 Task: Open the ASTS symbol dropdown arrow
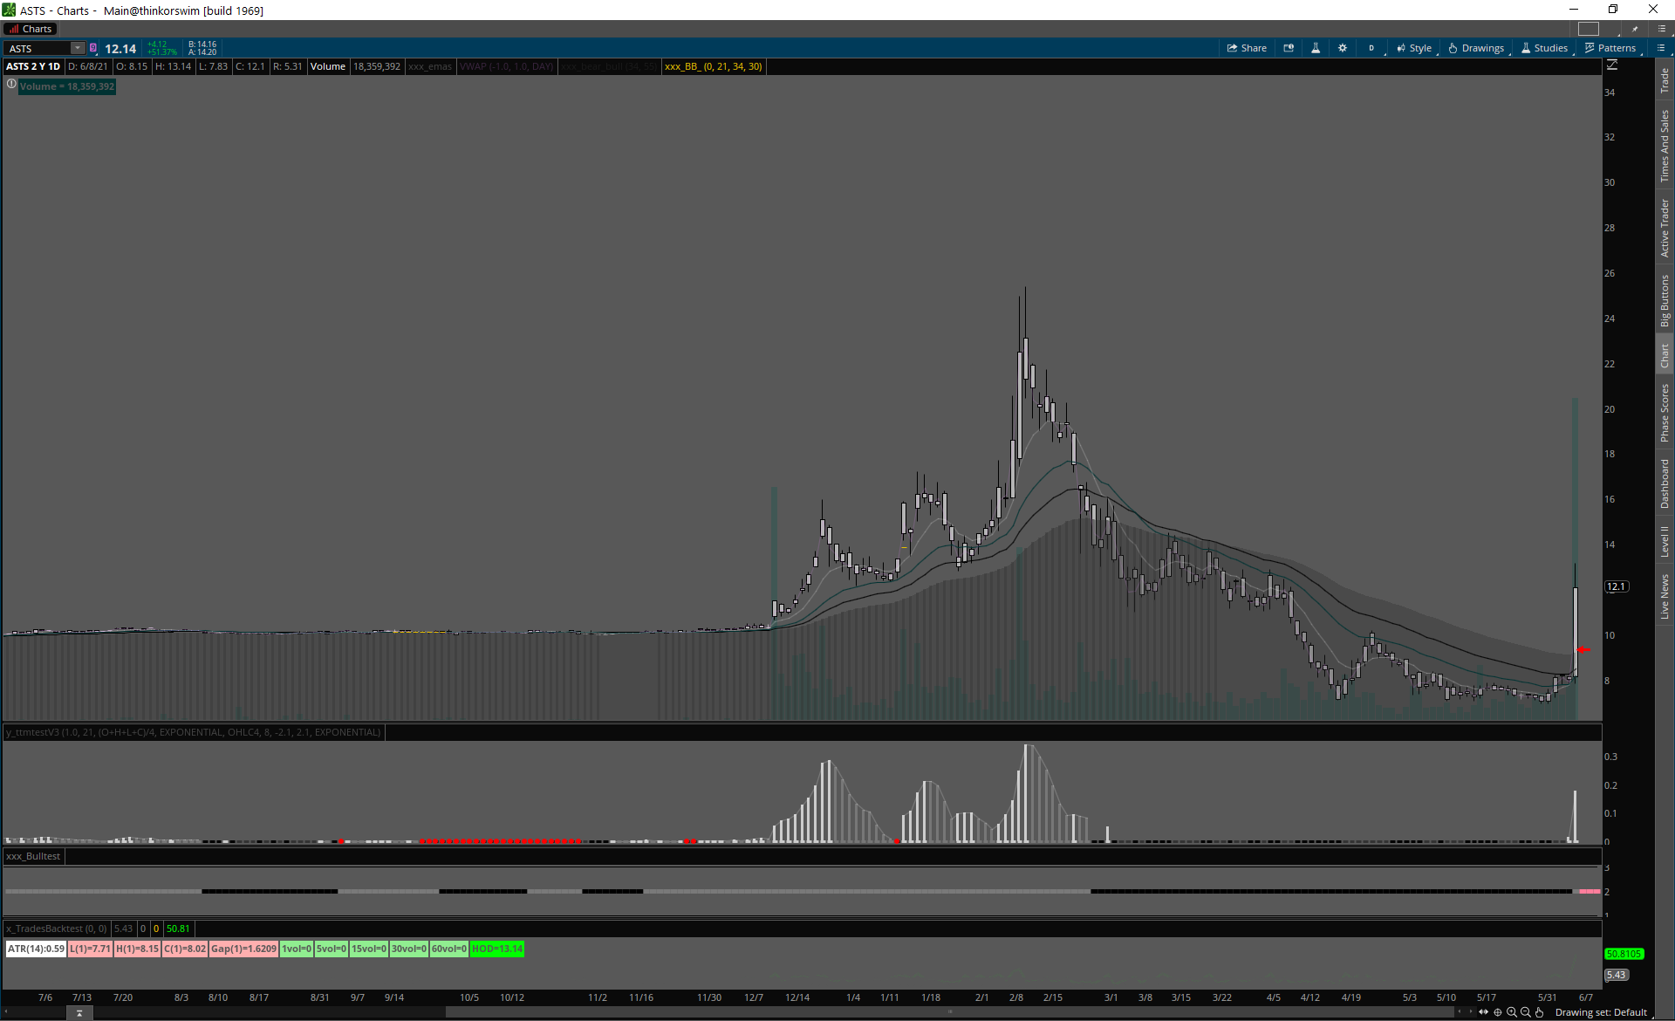click(x=78, y=48)
